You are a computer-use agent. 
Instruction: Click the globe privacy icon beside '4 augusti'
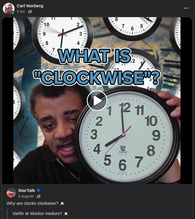[39, 196]
